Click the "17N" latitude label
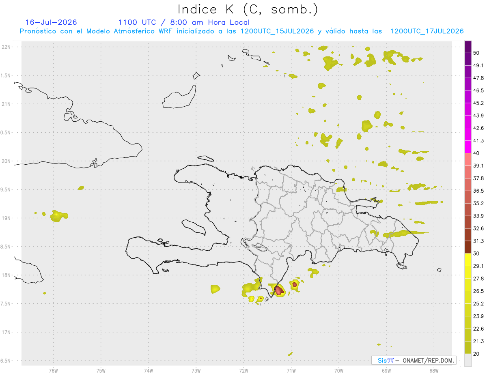Image resolution: width=487 pixels, height=376 pixels. tap(6, 332)
